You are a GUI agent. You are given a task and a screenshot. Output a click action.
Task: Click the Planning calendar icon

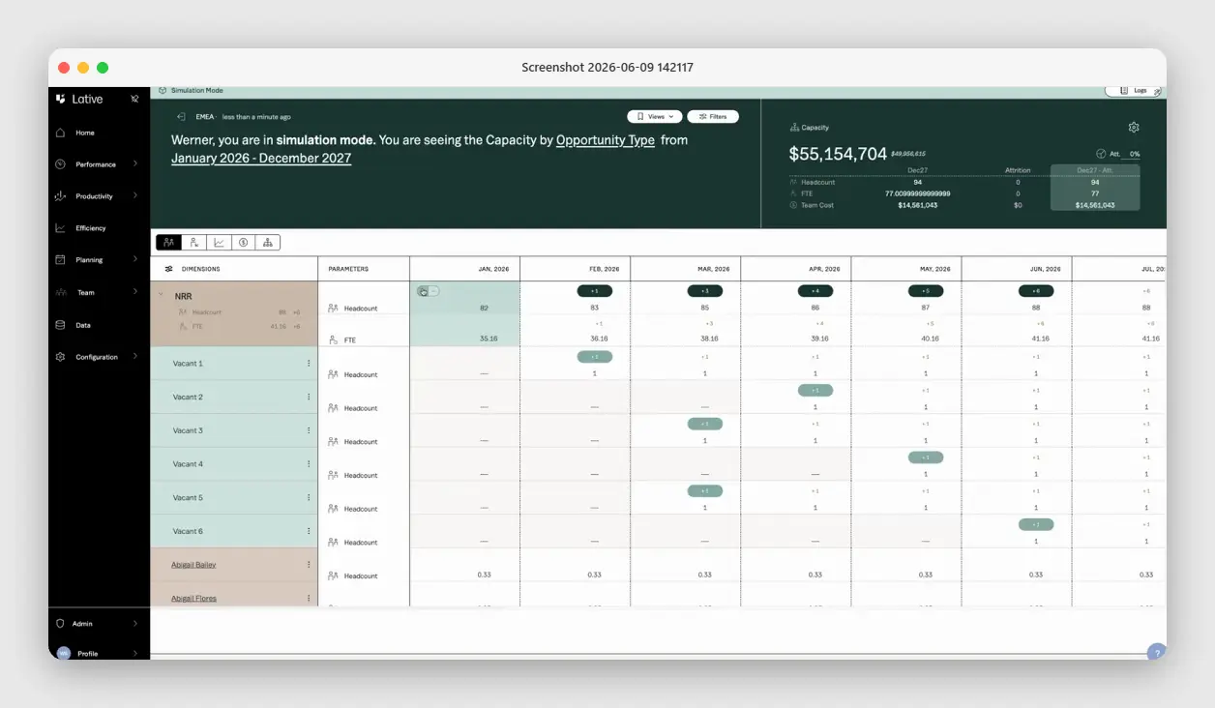[x=60, y=260]
